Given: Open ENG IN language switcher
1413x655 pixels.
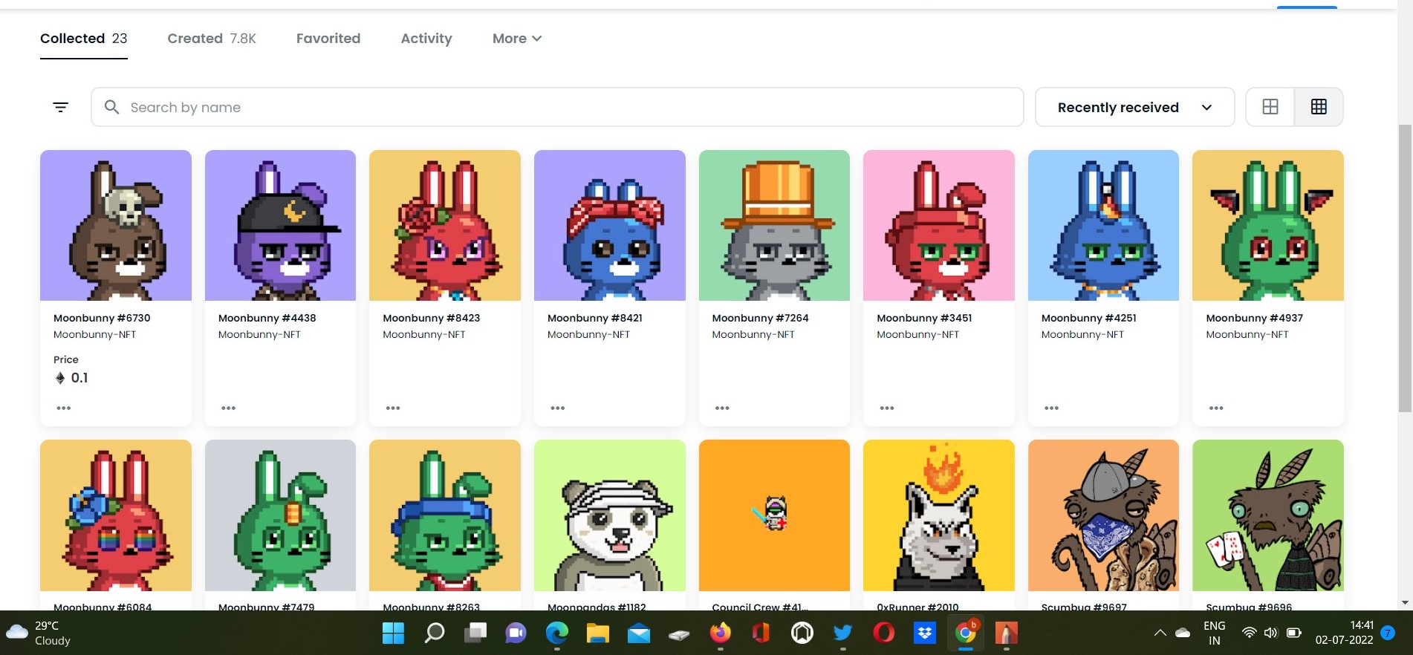Looking at the screenshot, I should (x=1214, y=633).
